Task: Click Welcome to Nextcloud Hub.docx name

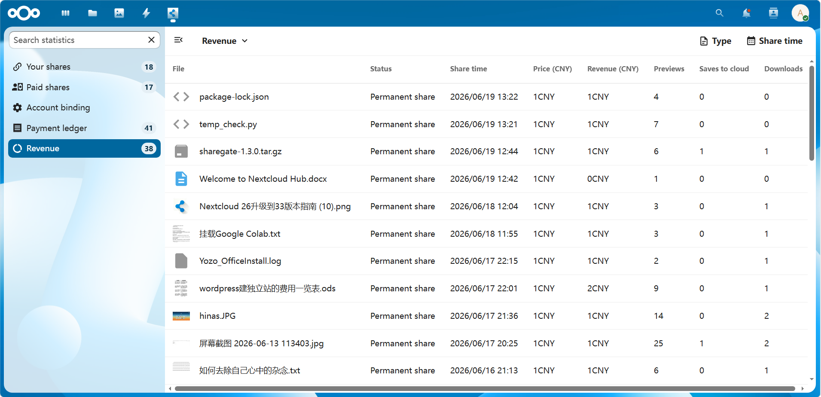Action: pos(263,179)
